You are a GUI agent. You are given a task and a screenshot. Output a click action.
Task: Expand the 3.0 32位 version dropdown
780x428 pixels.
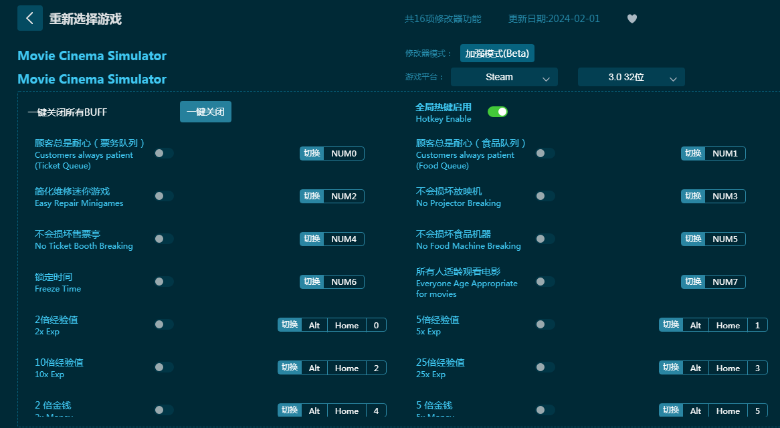click(631, 77)
